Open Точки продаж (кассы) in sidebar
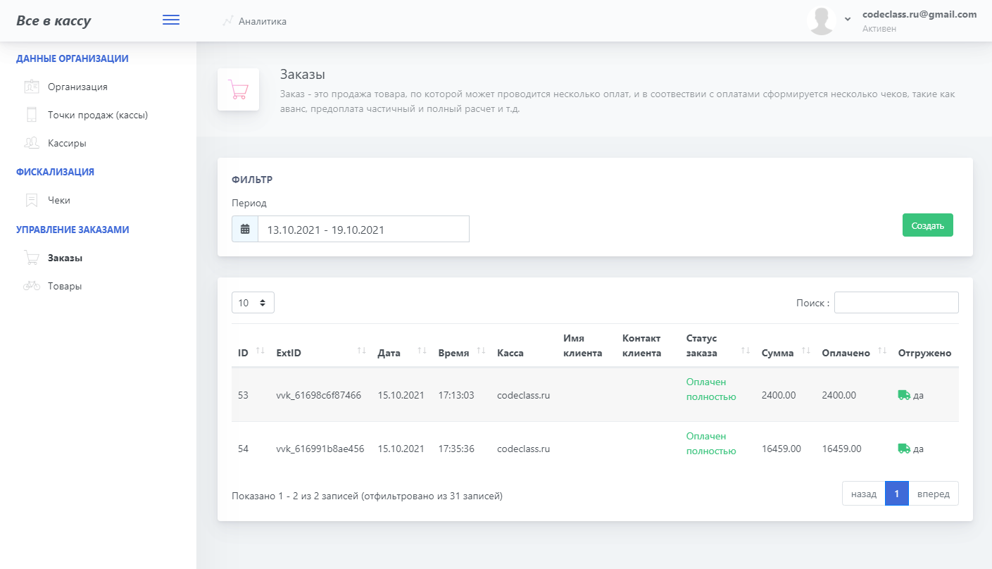992x569 pixels. coord(97,115)
